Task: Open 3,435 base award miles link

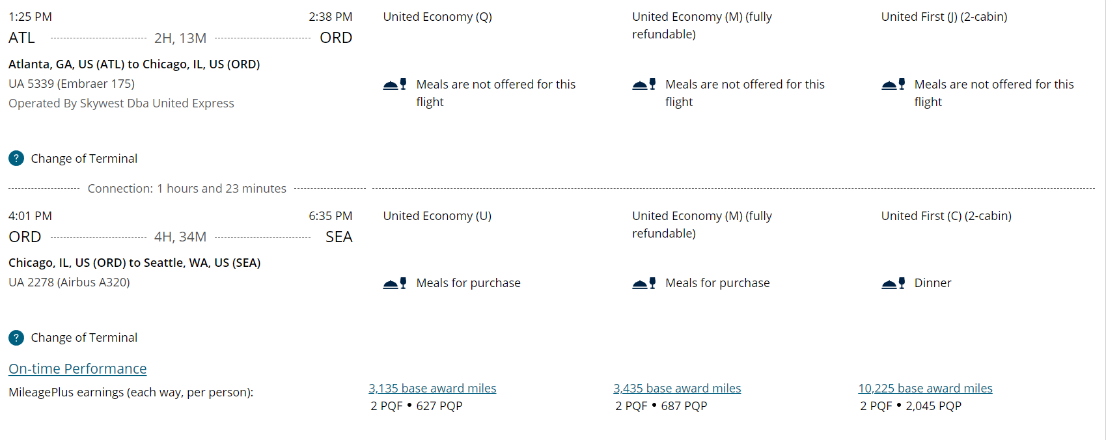Action: [677, 388]
